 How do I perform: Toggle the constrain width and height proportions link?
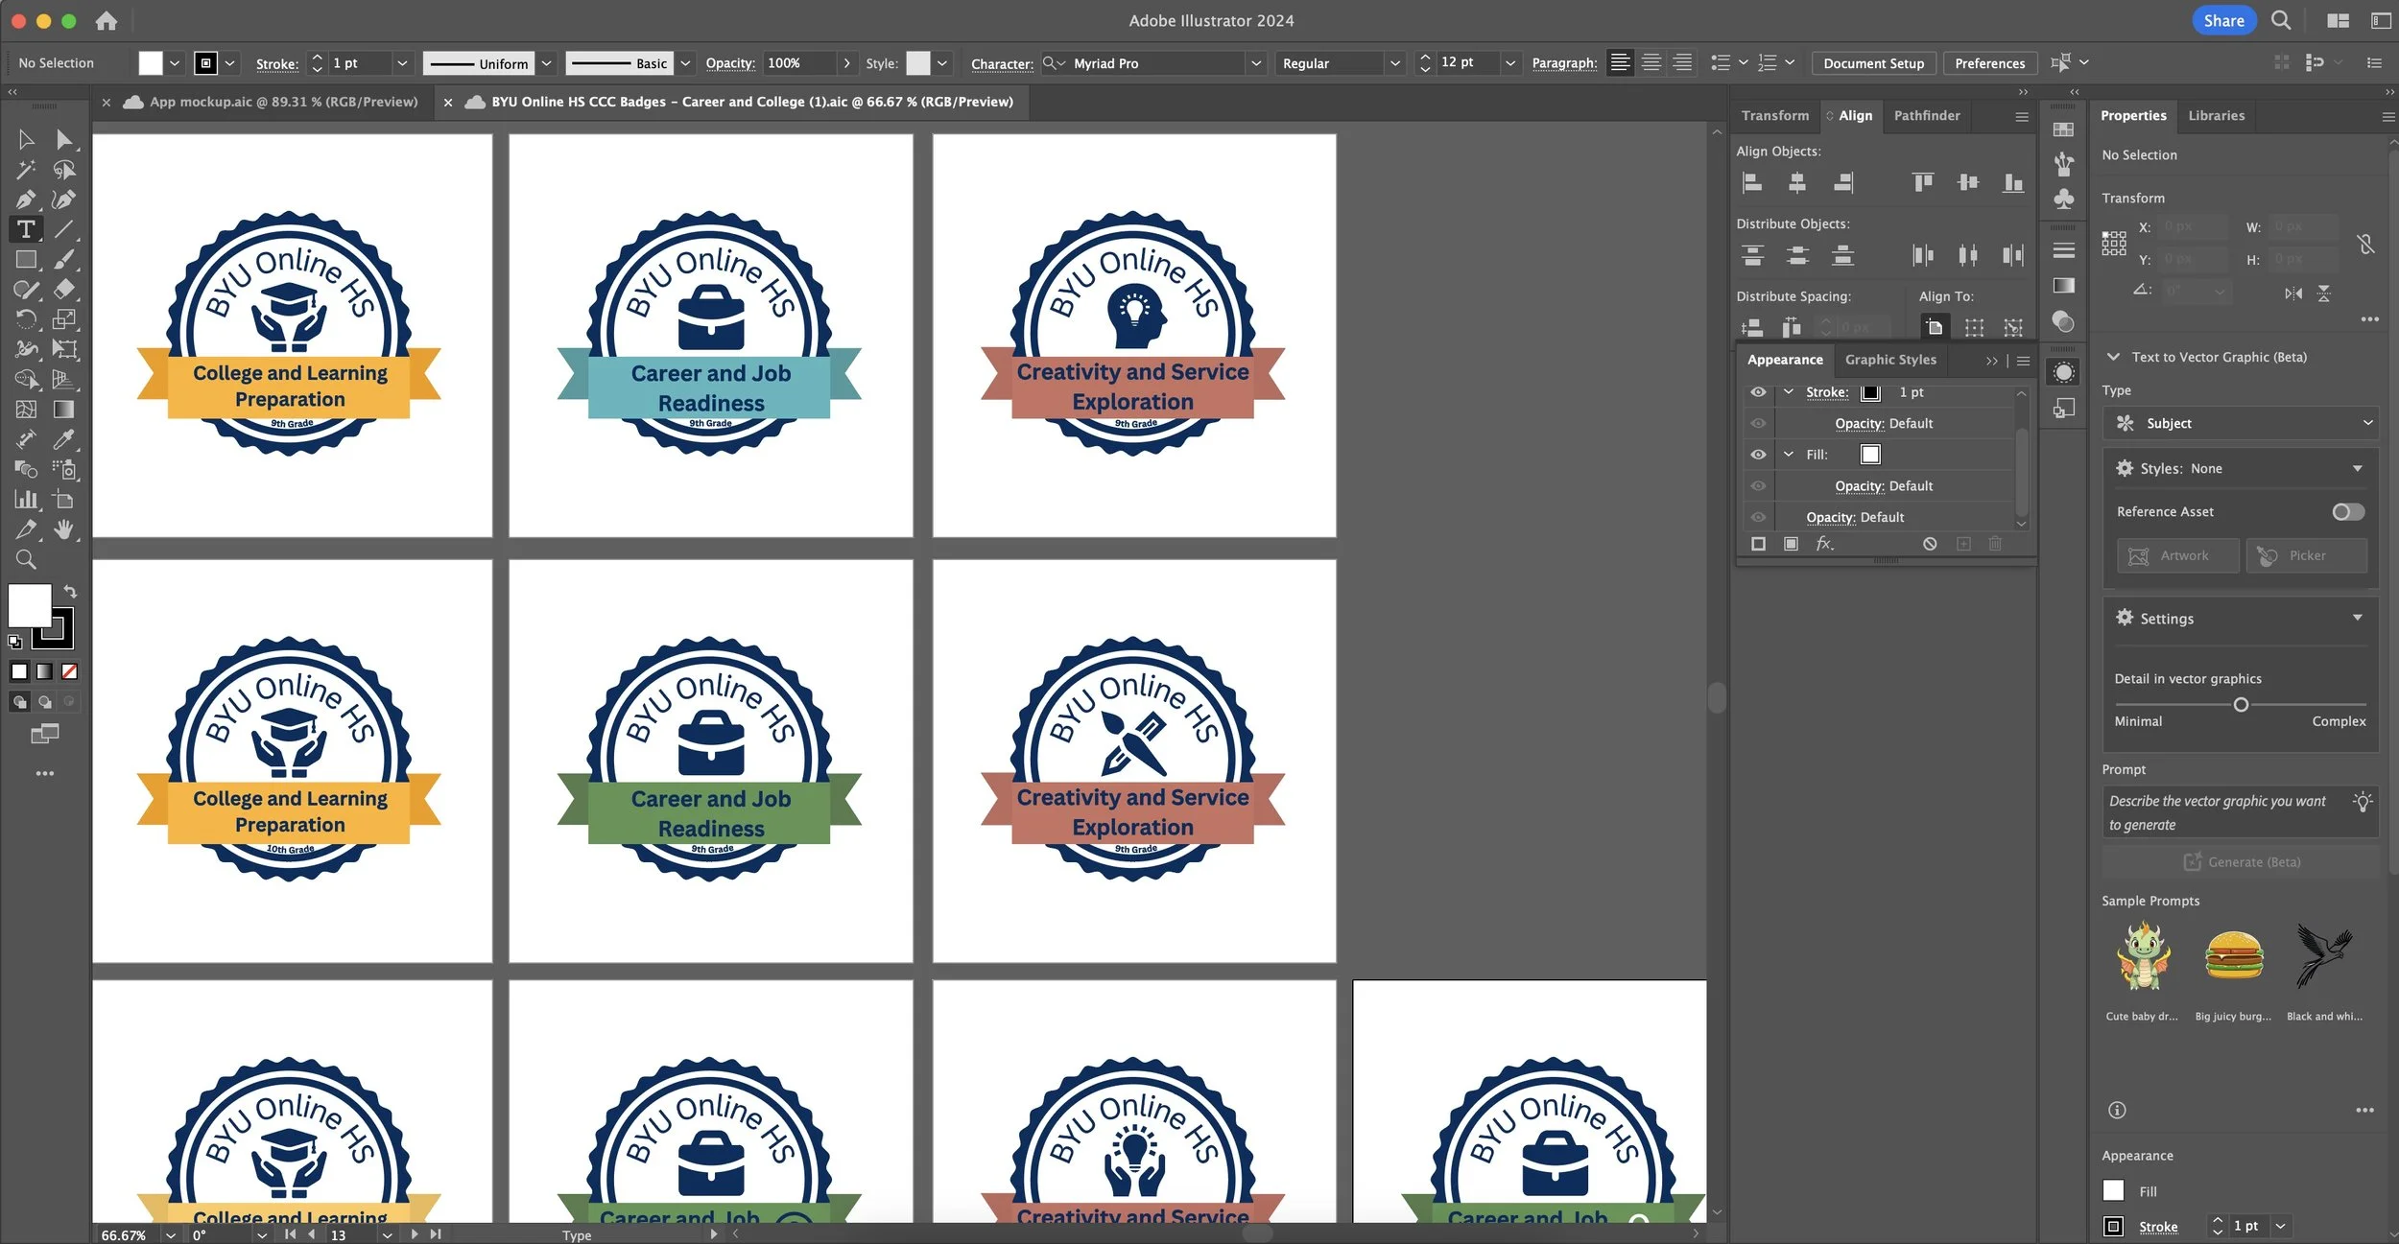click(x=2365, y=244)
